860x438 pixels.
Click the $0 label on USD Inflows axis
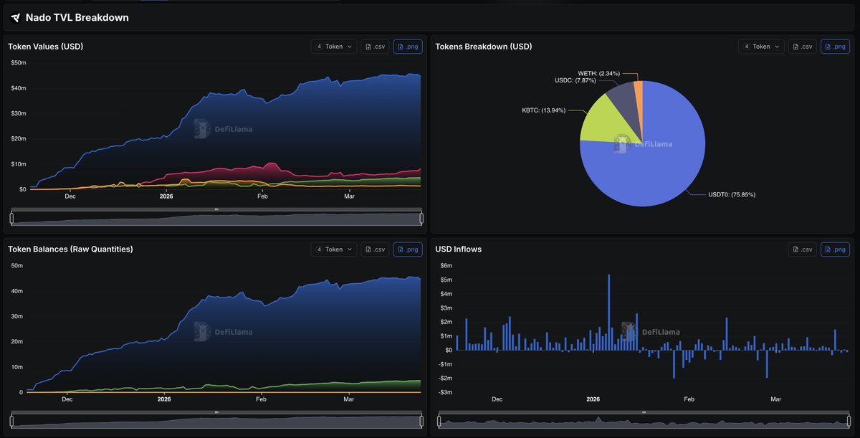[448, 350]
